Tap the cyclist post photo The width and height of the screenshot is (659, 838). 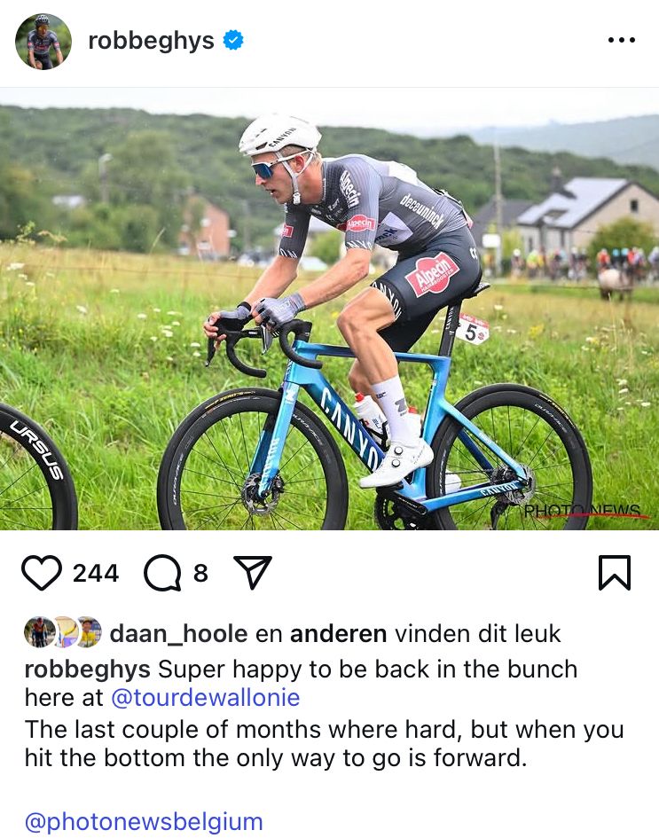tap(329, 309)
